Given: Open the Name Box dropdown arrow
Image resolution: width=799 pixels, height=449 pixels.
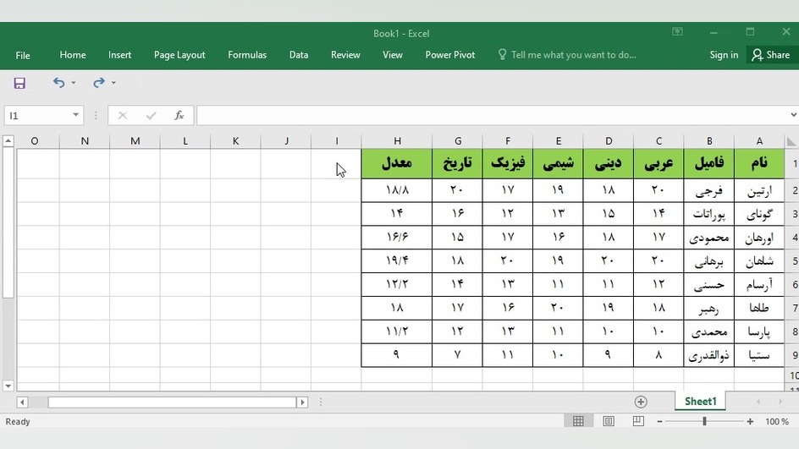Looking at the screenshot, I should point(75,114).
